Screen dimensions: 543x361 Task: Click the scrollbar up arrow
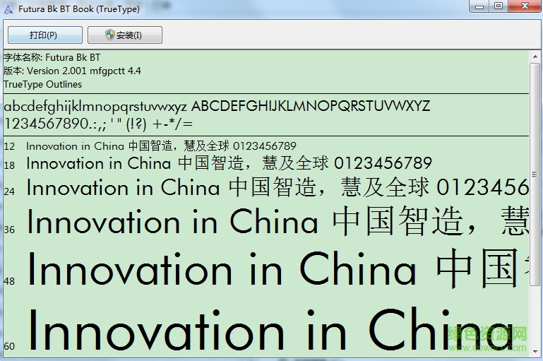pyautogui.click(x=535, y=57)
